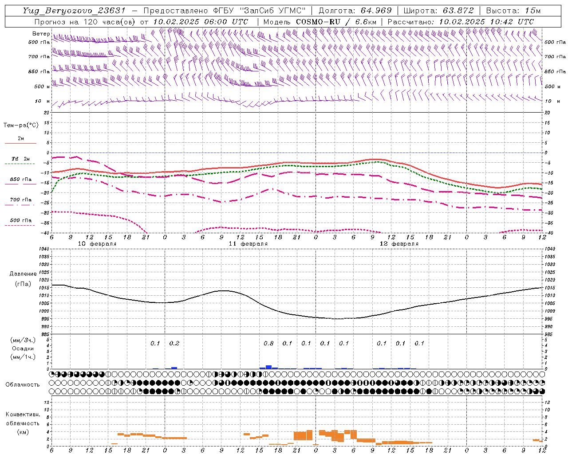Click the 700 гПа temperature legend label

(20, 200)
